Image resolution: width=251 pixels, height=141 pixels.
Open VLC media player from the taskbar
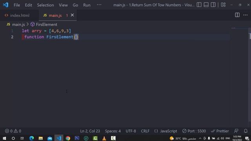pos(104,138)
